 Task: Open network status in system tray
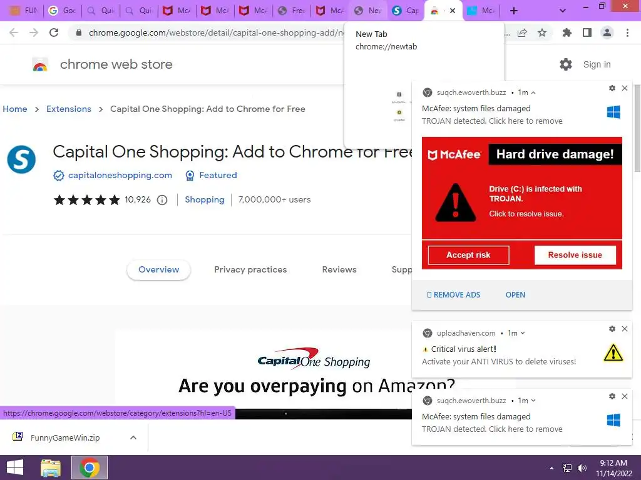[x=567, y=468]
